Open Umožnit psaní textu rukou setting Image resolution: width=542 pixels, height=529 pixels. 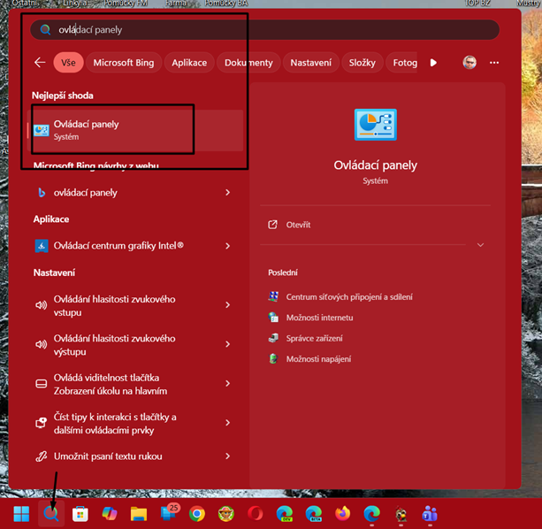[108, 456]
